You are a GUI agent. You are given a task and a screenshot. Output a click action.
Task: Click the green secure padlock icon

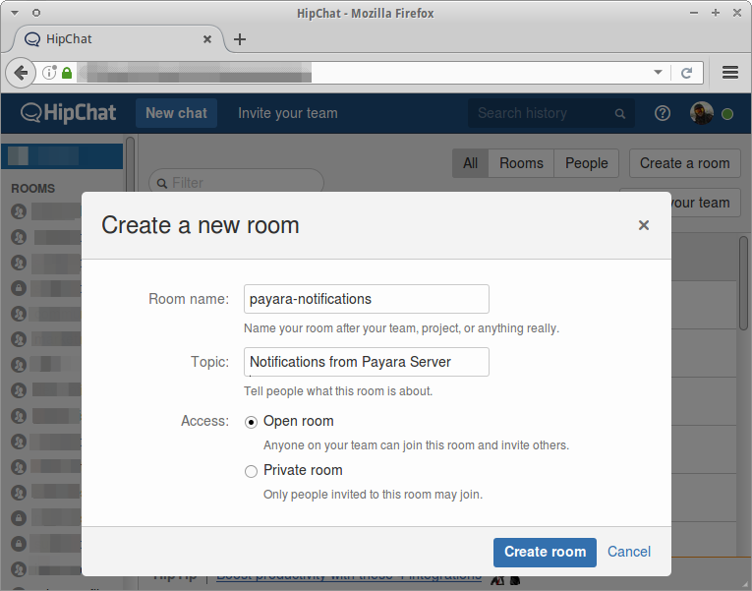point(67,73)
